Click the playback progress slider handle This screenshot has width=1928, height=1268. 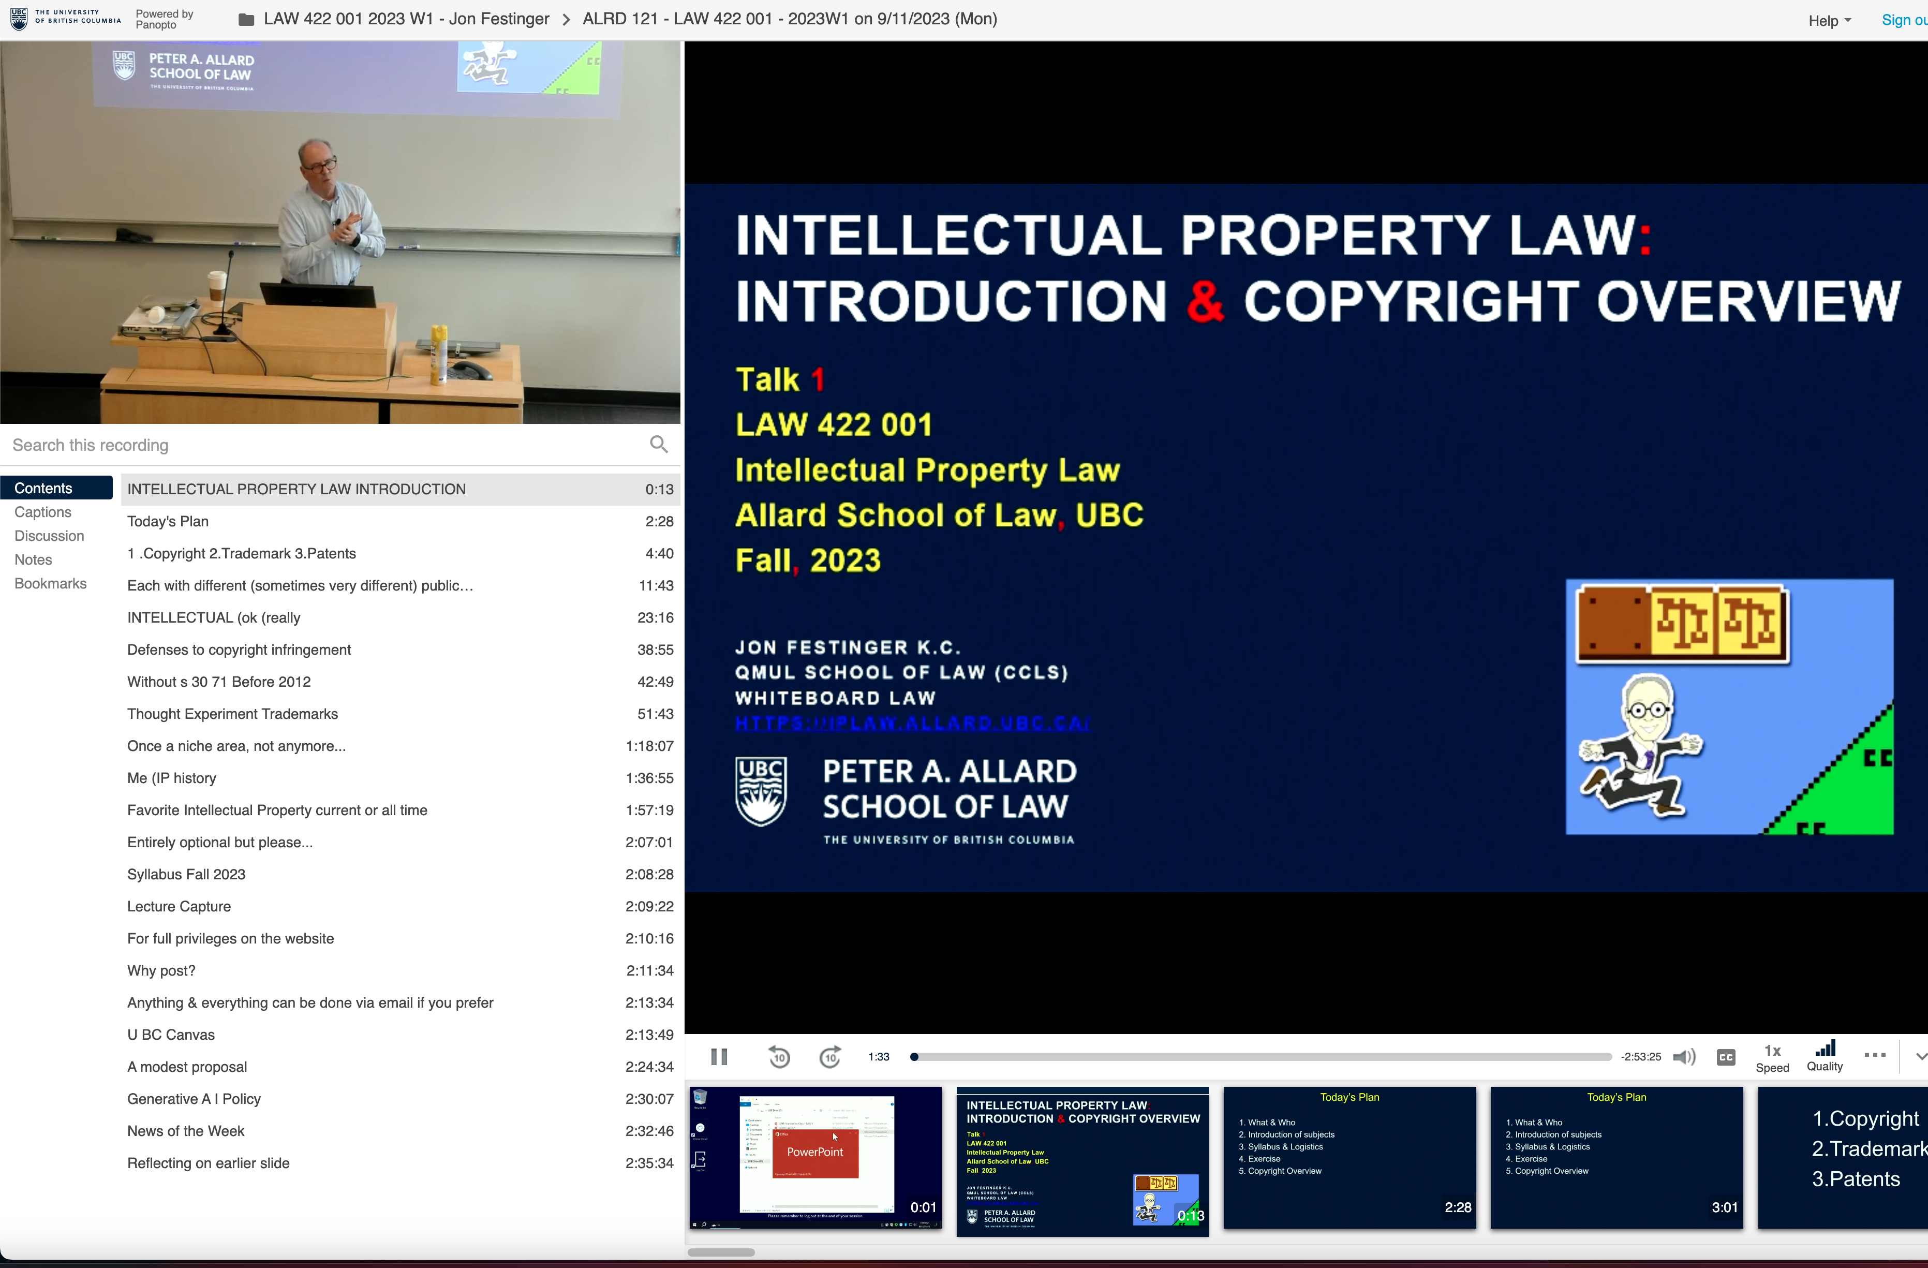914,1056
